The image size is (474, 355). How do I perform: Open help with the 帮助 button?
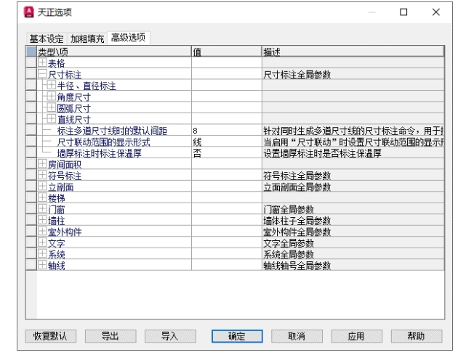[x=417, y=336]
